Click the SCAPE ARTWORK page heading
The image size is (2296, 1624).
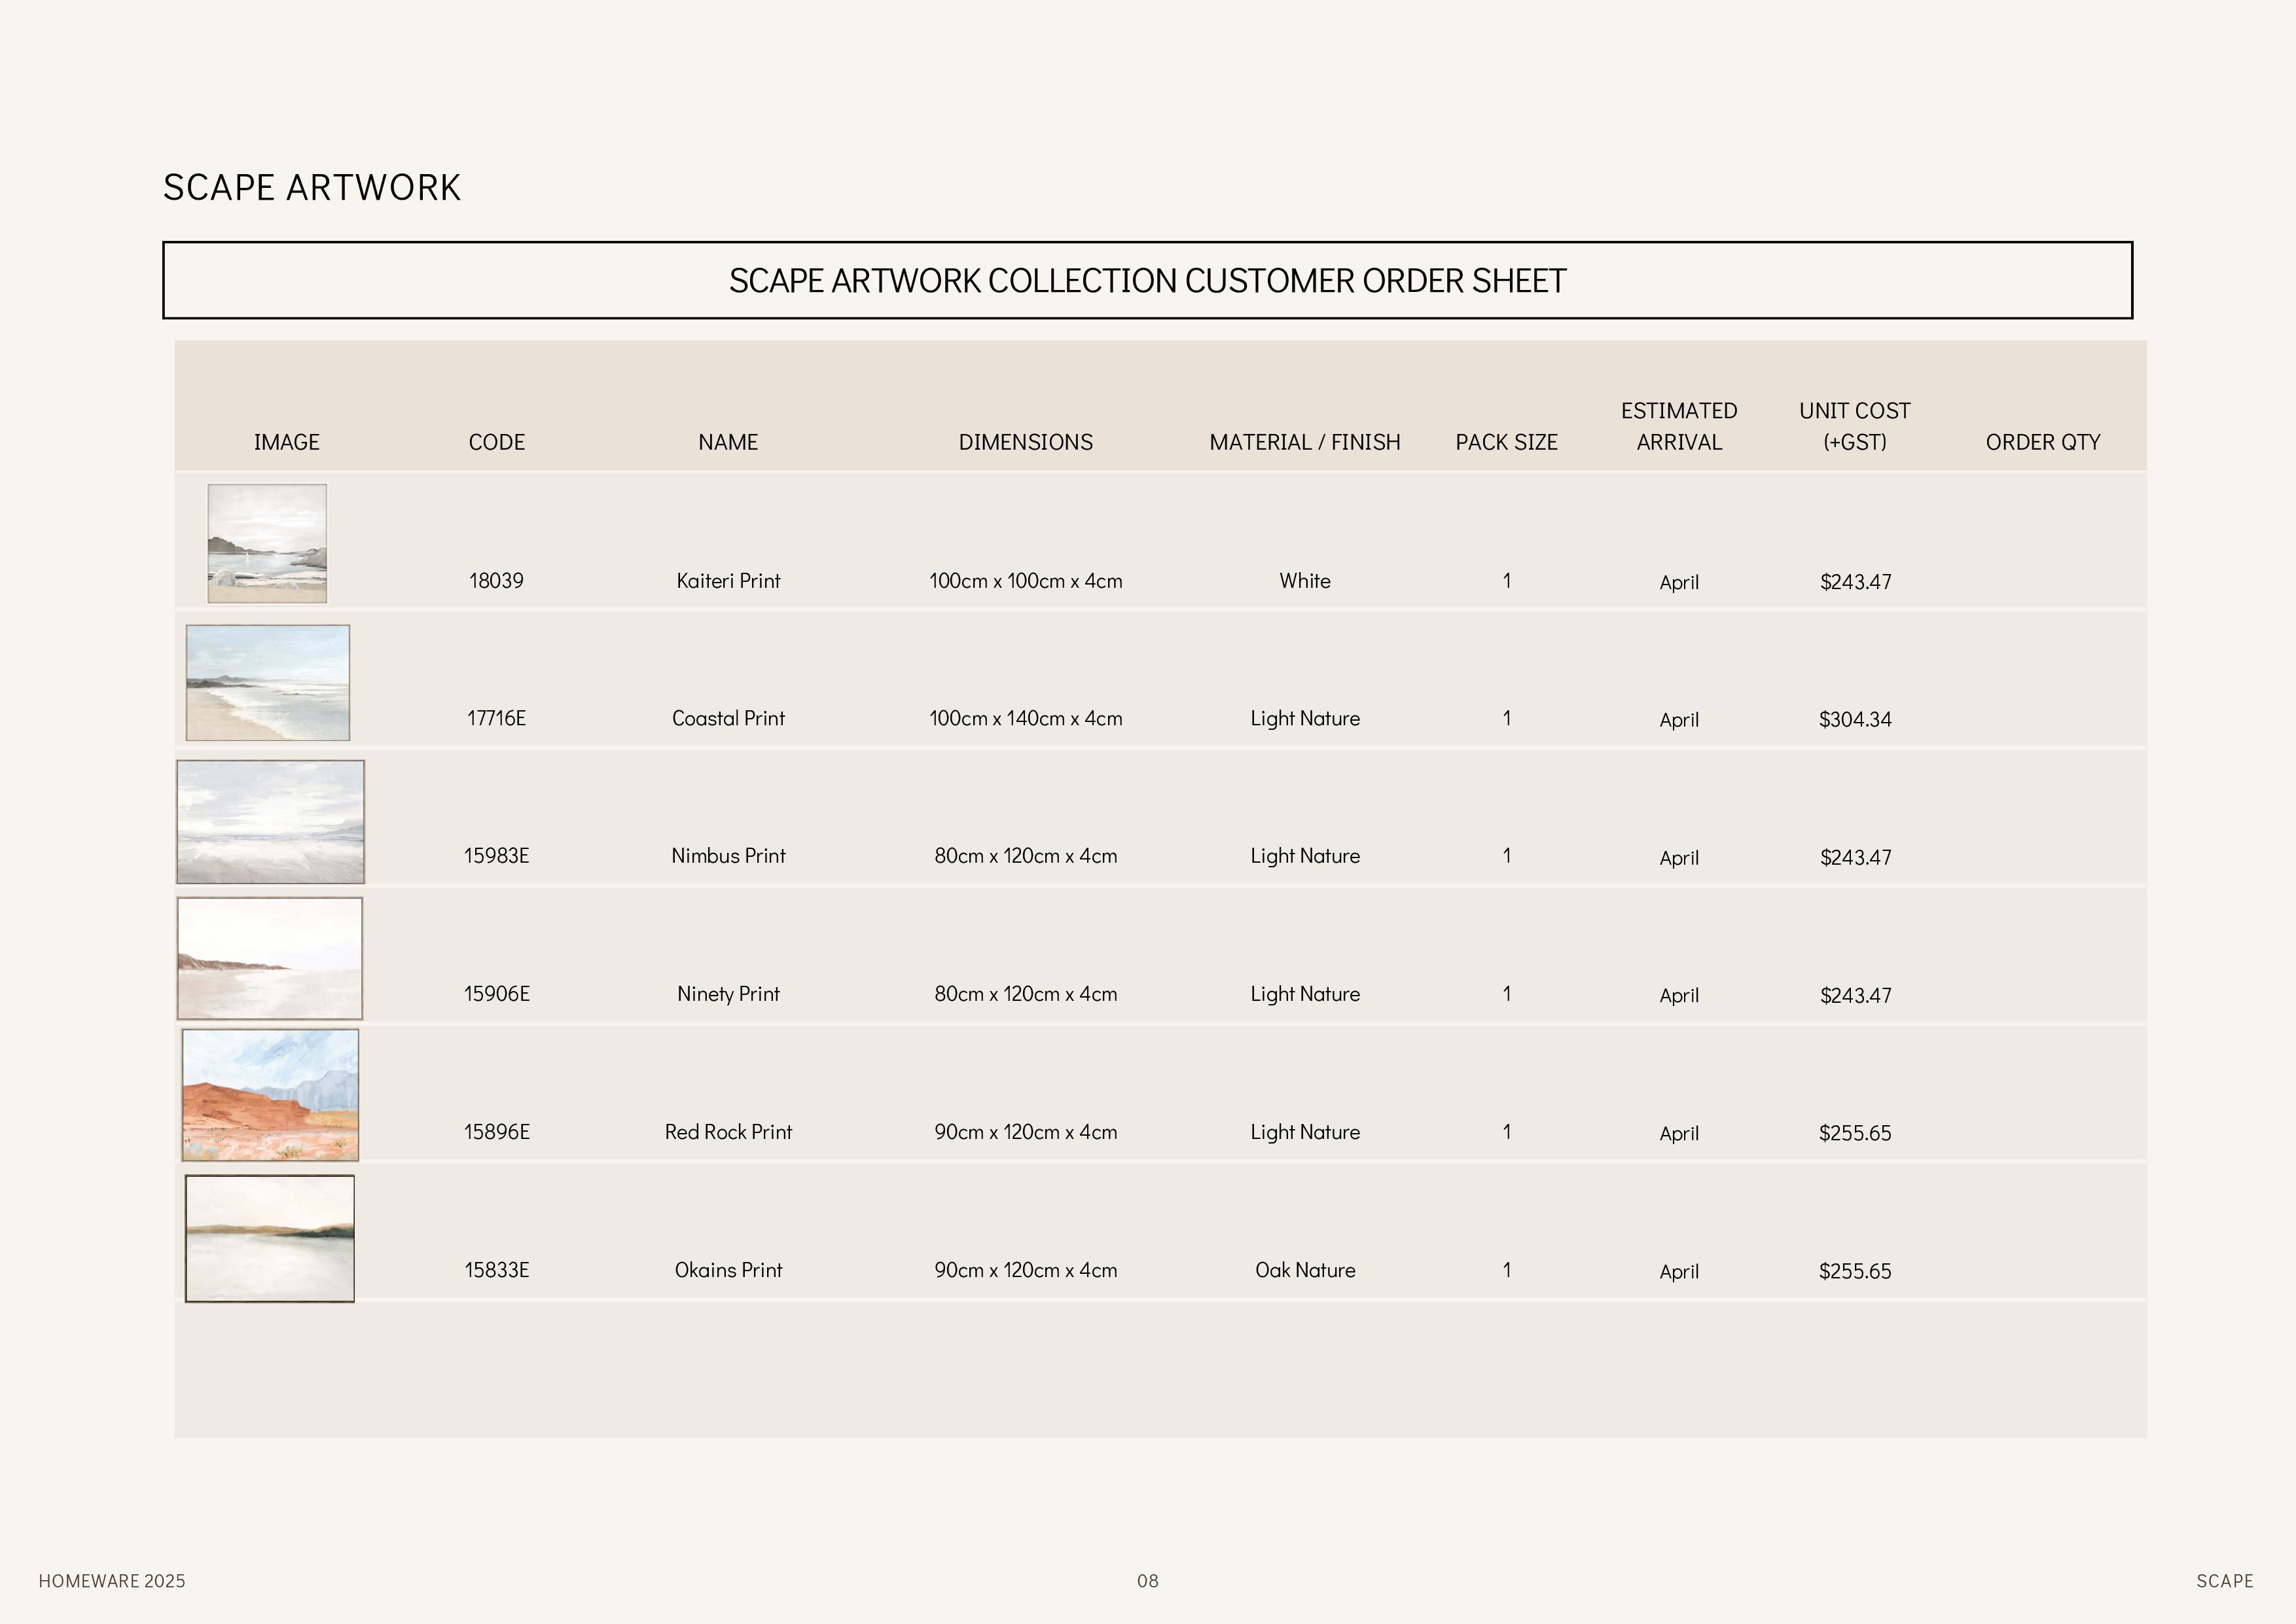[x=311, y=188]
